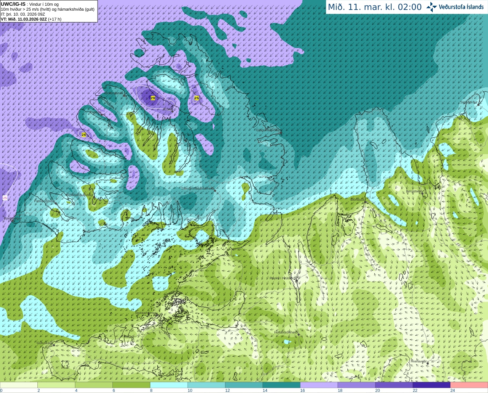488x393 pixels.
Task: Click the 18–20 m/s purple legend swatch
Action: click(356, 385)
